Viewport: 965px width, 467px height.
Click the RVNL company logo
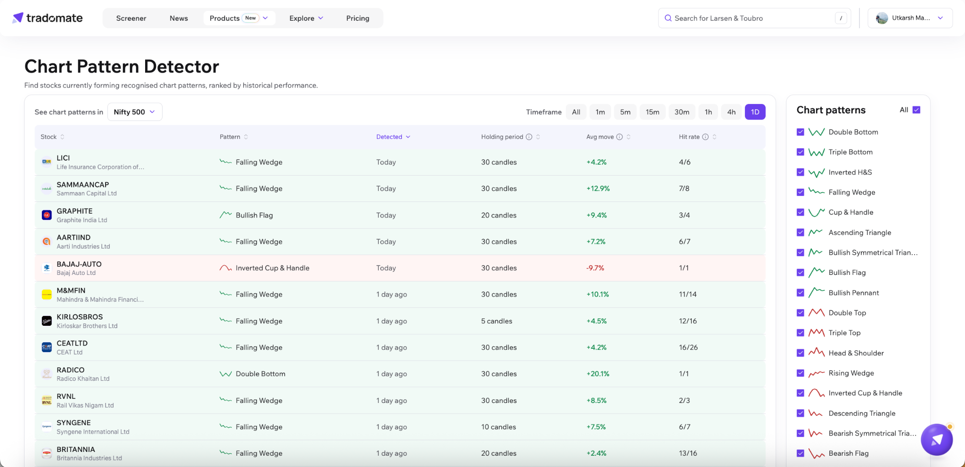47,401
